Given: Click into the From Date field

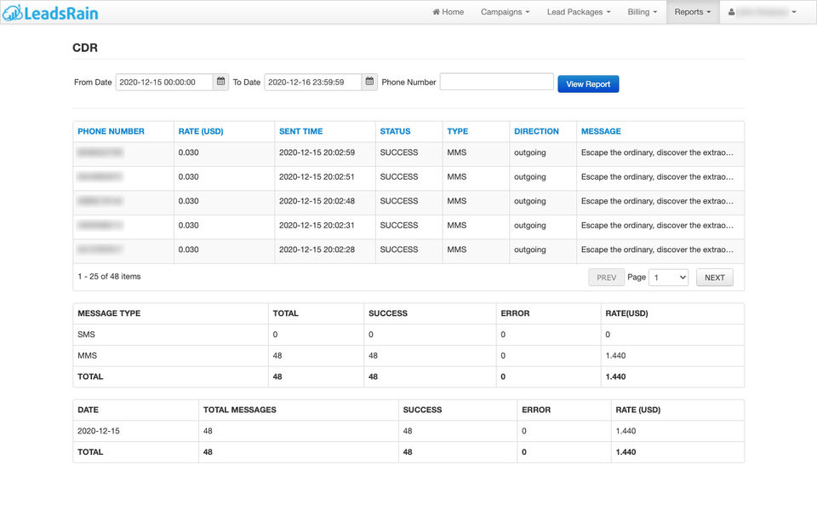Looking at the screenshot, I should (x=163, y=83).
